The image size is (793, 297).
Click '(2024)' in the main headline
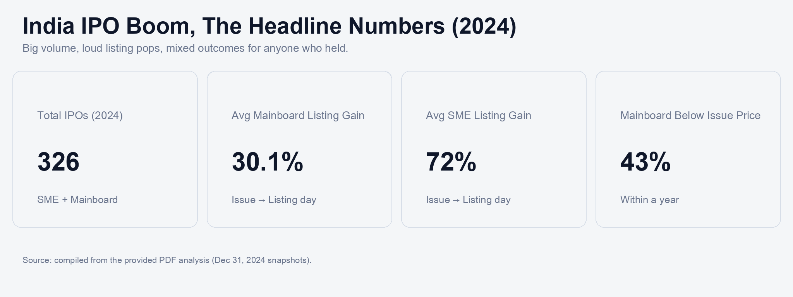click(484, 26)
